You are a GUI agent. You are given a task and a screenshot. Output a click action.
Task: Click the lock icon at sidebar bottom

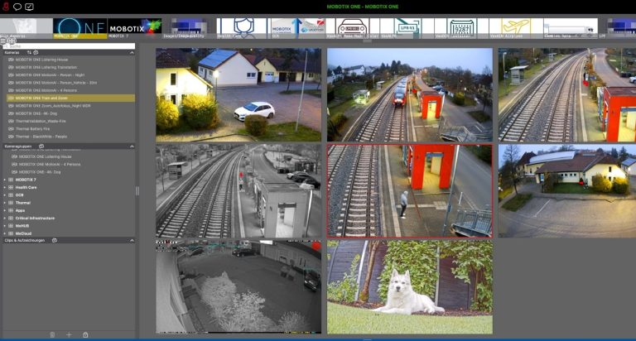point(85,335)
